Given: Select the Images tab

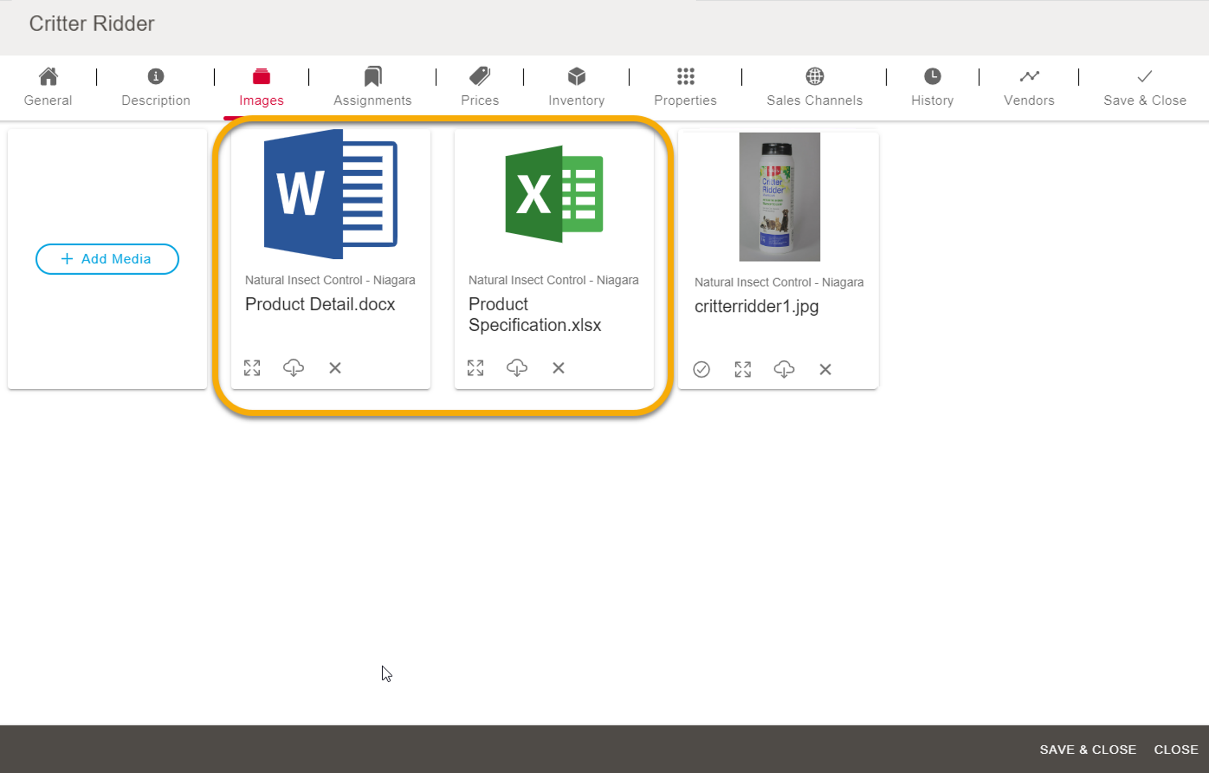Looking at the screenshot, I should (x=261, y=87).
